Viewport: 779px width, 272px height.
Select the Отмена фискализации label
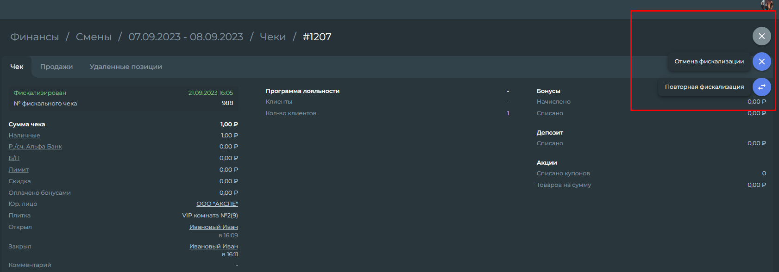pos(709,62)
